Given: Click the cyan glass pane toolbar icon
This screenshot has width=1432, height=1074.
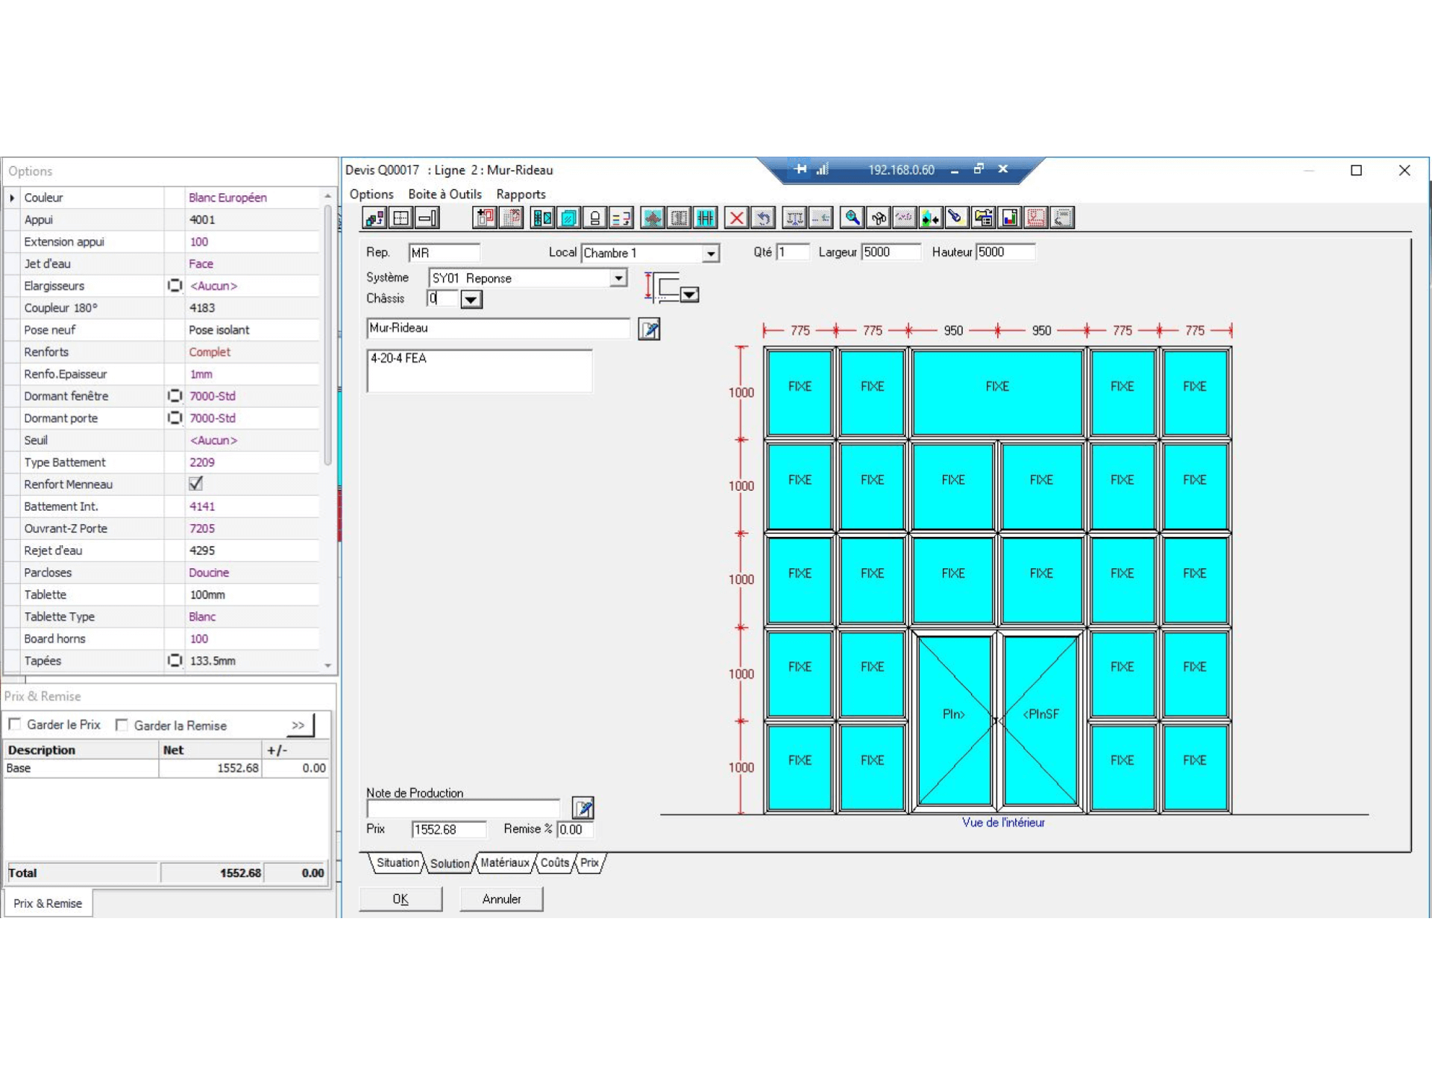Looking at the screenshot, I should 569,218.
